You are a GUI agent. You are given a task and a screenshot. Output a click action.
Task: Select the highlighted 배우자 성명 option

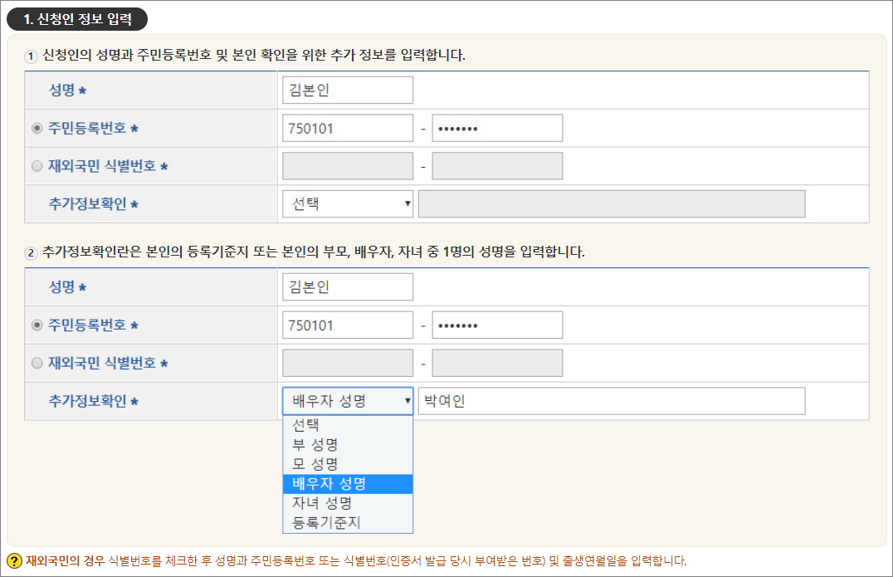click(347, 482)
